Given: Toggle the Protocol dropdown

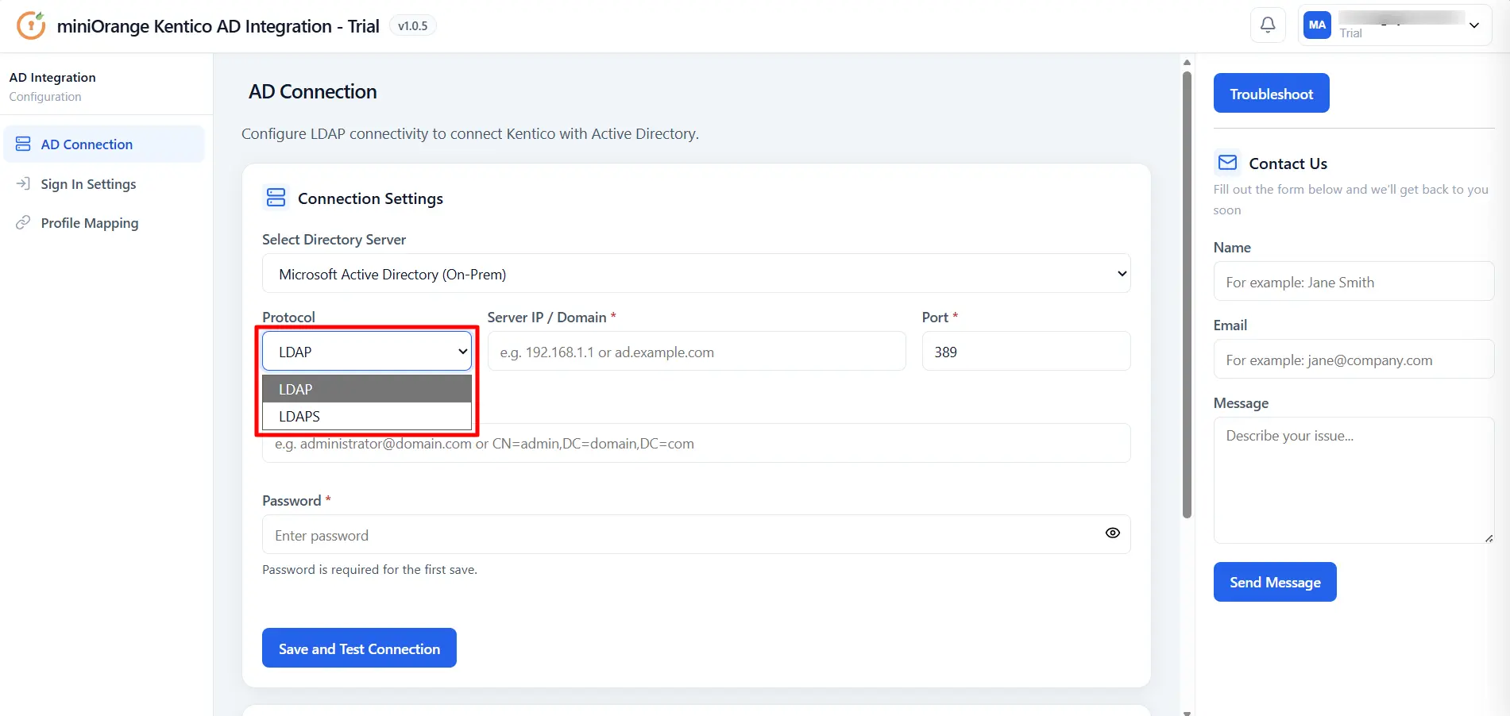Looking at the screenshot, I should click(367, 352).
